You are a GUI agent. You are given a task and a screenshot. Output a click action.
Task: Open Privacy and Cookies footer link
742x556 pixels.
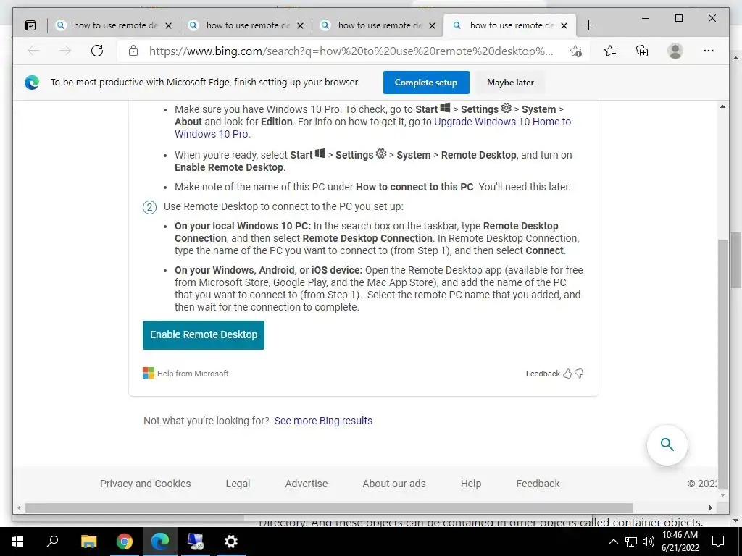(x=145, y=484)
